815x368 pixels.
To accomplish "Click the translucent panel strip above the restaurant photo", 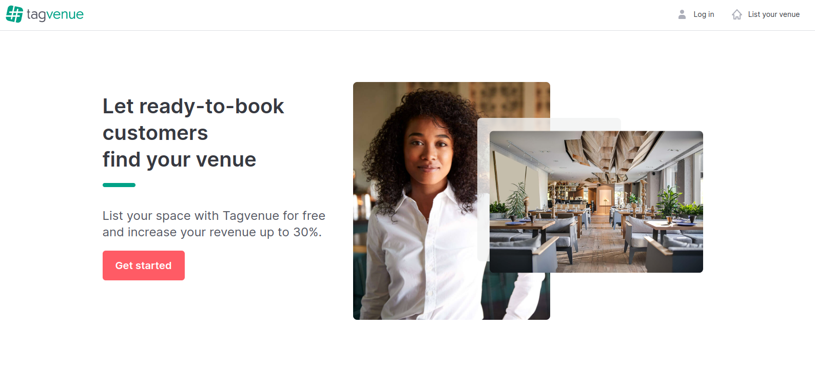I will (x=549, y=125).
